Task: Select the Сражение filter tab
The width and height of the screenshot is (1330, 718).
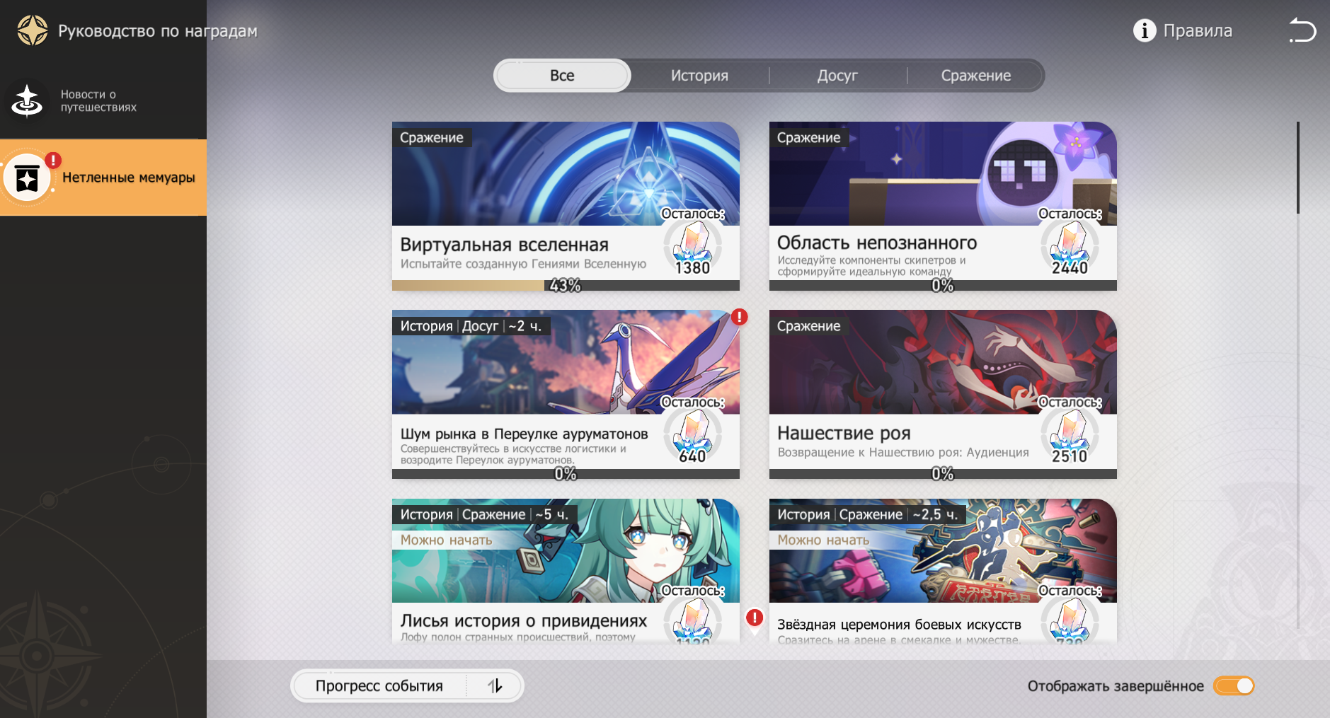Action: tap(975, 76)
